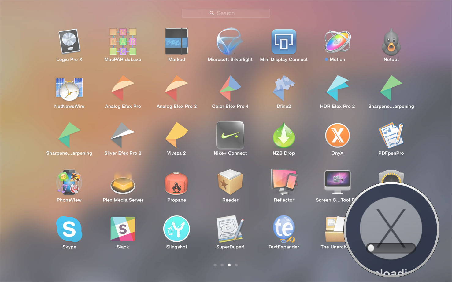
Task: Open the Motion app
Action: coord(337,41)
